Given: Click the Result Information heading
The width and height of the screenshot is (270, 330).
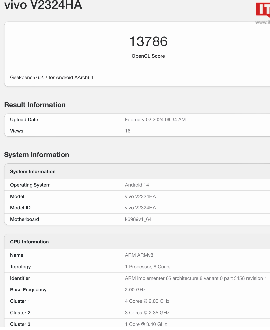Looking at the screenshot, I should [35, 105].
